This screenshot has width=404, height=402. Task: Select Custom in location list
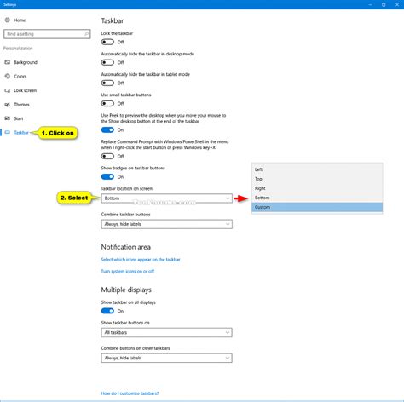pyautogui.click(x=317, y=207)
